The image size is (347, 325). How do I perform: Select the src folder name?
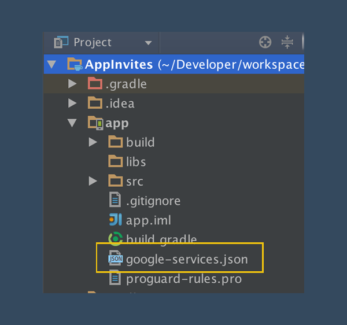[135, 182]
